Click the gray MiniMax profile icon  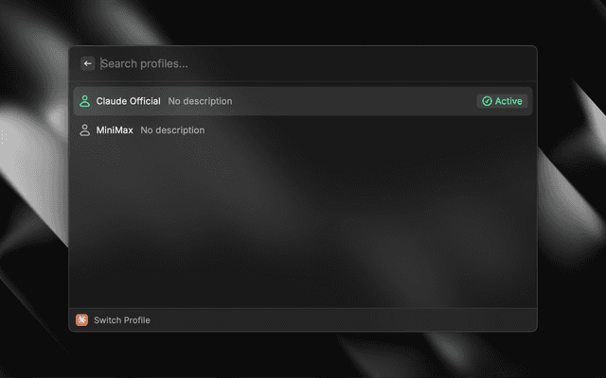pos(85,129)
